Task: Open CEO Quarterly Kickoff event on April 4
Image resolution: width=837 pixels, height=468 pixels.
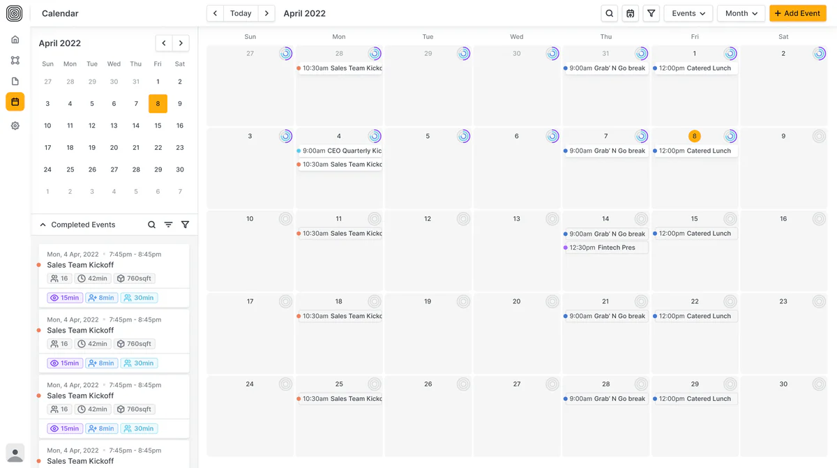Action: point(339,151)
